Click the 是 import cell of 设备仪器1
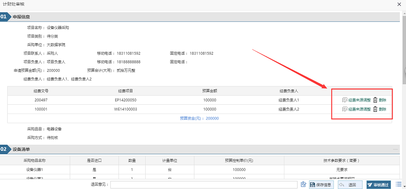Screen dimensions: 406x189 [x=94, y=169]
